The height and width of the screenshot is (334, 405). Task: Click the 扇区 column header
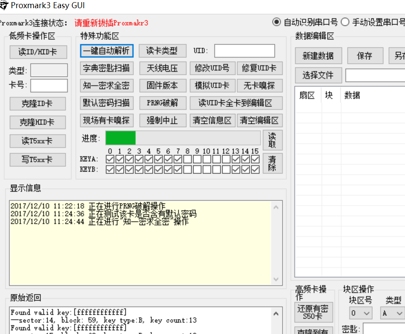pyautogui.click(x=308, y=95)
